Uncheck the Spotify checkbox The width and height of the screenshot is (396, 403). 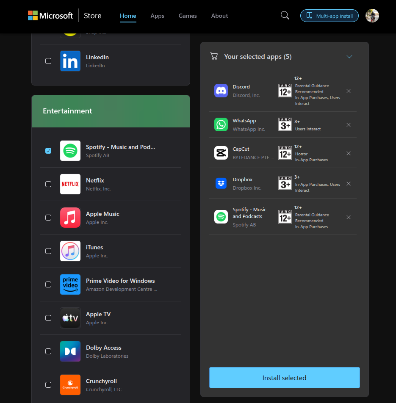pyautogui.click(x=48, y=151)
